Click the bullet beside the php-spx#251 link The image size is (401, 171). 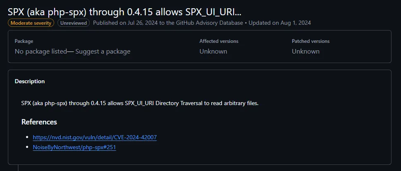pos(27,147)
